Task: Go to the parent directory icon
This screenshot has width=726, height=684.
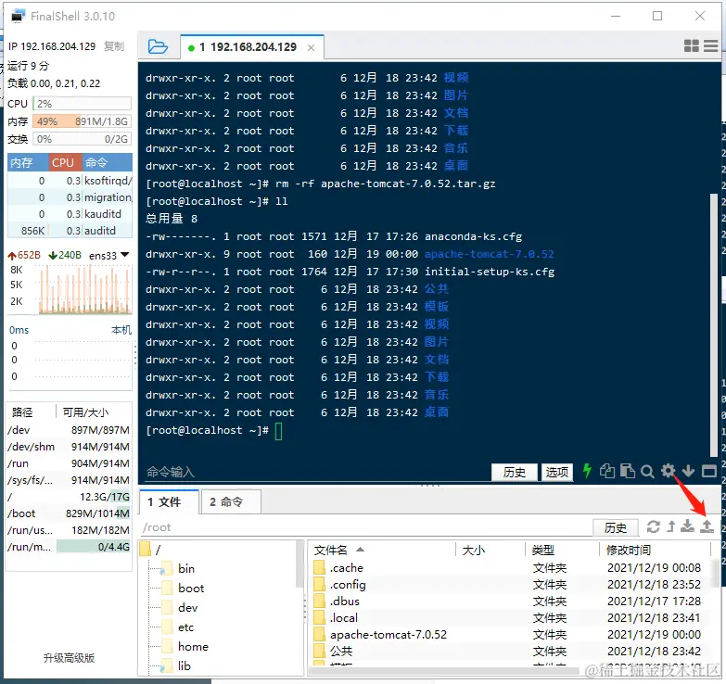Action: tap(671, 526)
